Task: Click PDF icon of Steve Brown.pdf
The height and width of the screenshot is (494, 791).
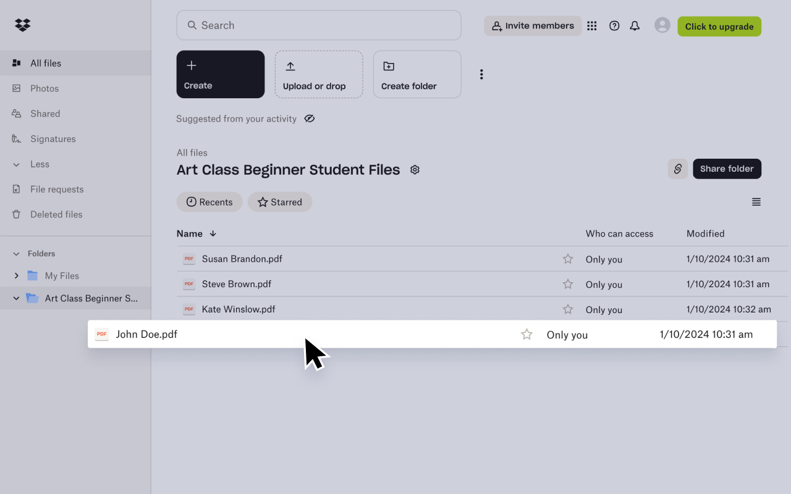Action: click(x=189, y=284)
